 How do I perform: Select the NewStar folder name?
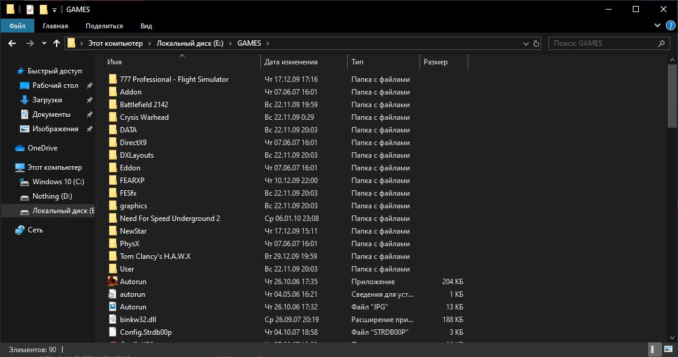(x=133, y=231)
